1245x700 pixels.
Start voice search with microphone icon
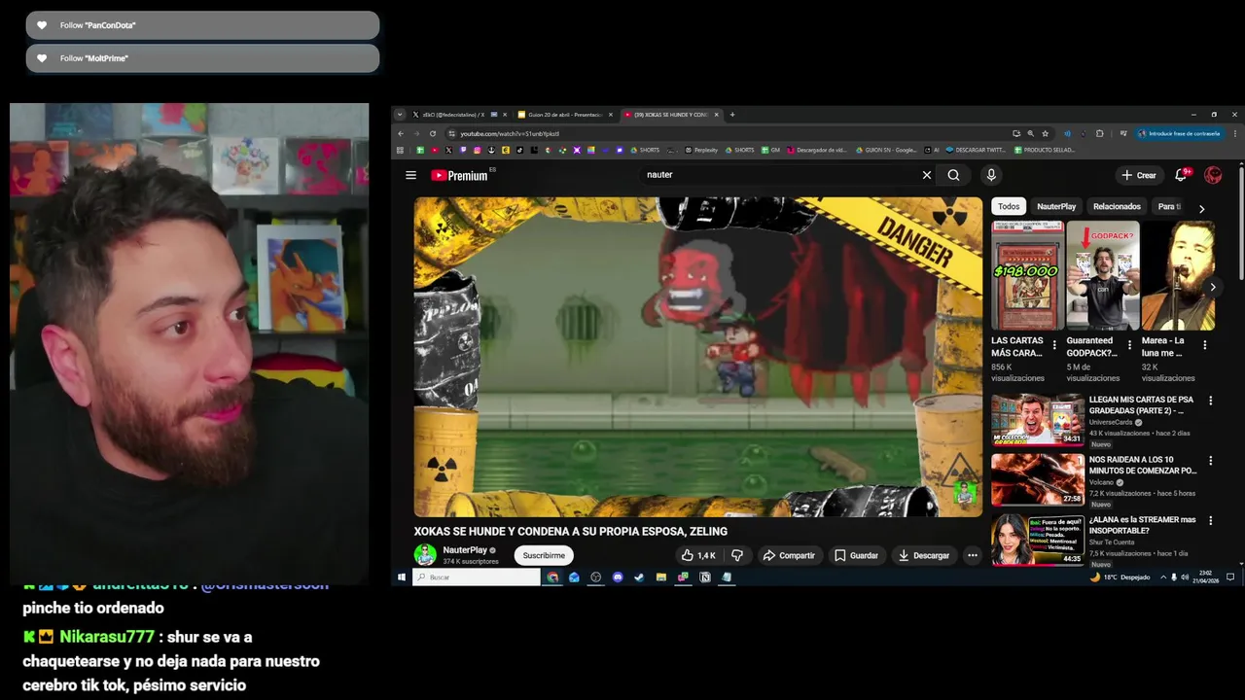[x=991, y=175]
